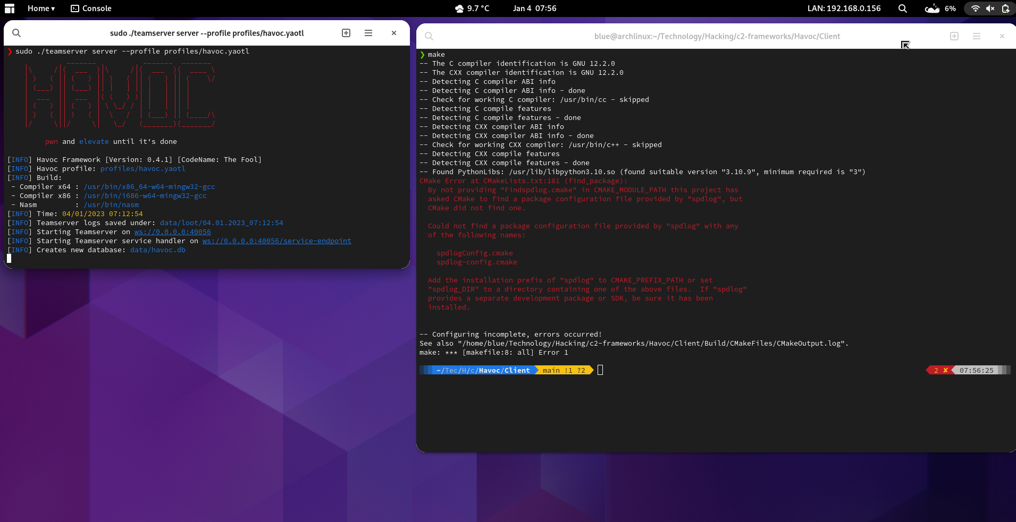This screenshot has height=522, width=1016.
Task: Click the search icon in the Client terminal header
Action: pos(429,36)
